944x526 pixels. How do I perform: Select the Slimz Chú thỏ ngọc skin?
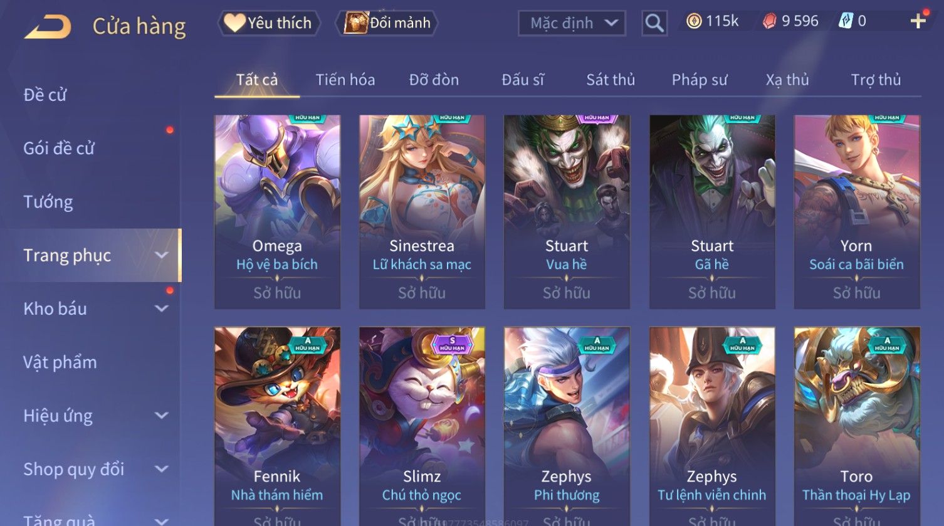tap(422, 426)
